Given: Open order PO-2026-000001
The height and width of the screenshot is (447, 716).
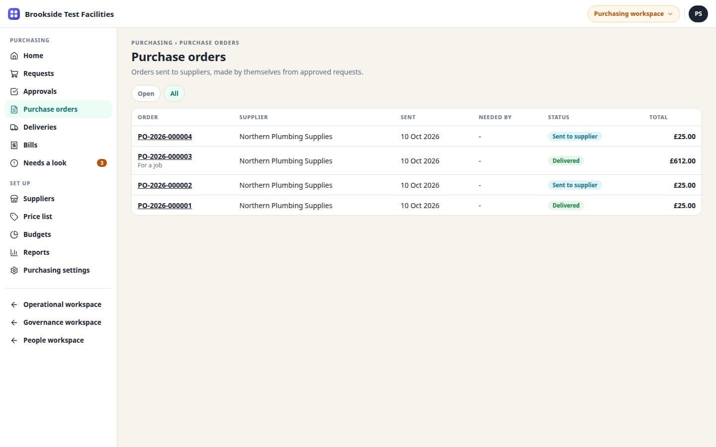Looking at the screenshot, I should [165, 206].
